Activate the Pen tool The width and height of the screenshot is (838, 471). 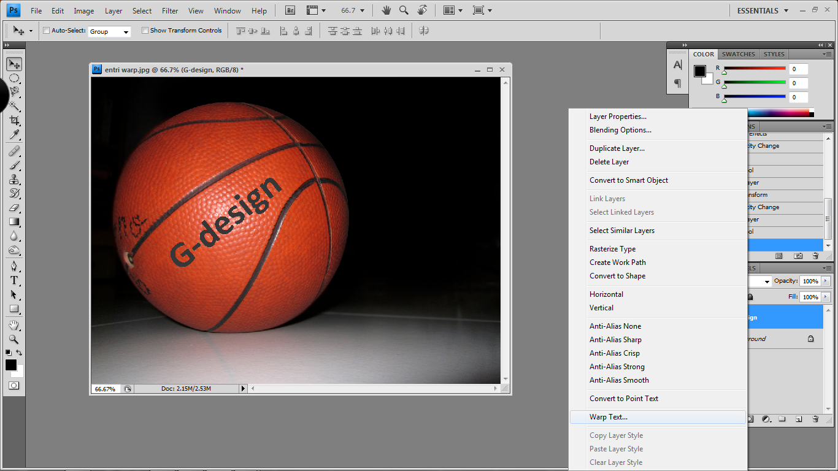point(14,266)
